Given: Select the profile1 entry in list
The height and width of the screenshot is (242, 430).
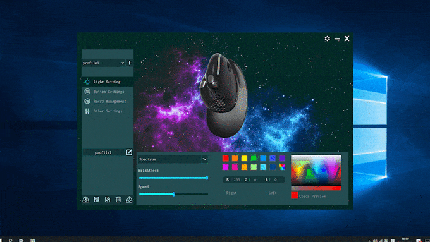Looking at the screenshot, I should [x=103, y=152].
